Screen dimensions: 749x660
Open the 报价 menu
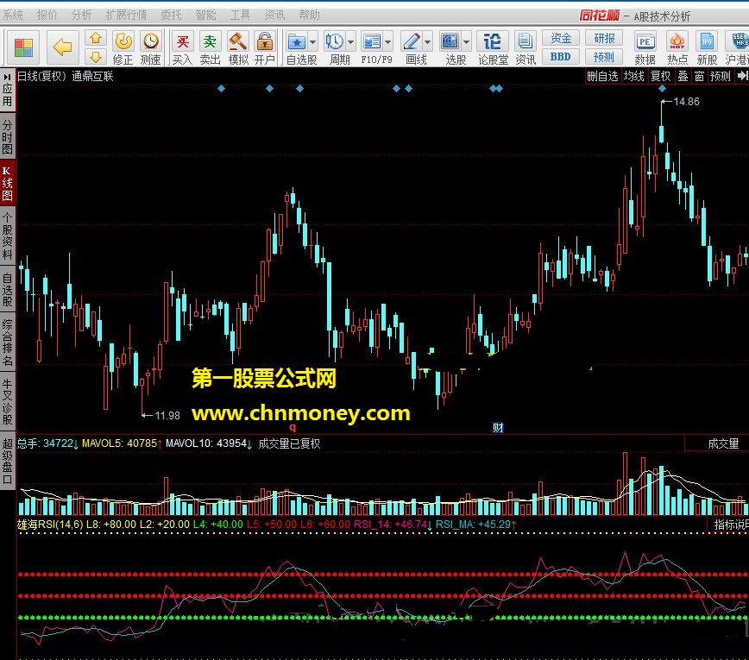point(47,15)
